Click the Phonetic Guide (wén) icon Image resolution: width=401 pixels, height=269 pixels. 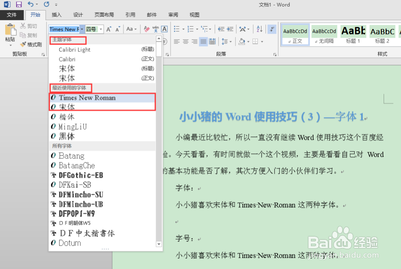[155, 29]
